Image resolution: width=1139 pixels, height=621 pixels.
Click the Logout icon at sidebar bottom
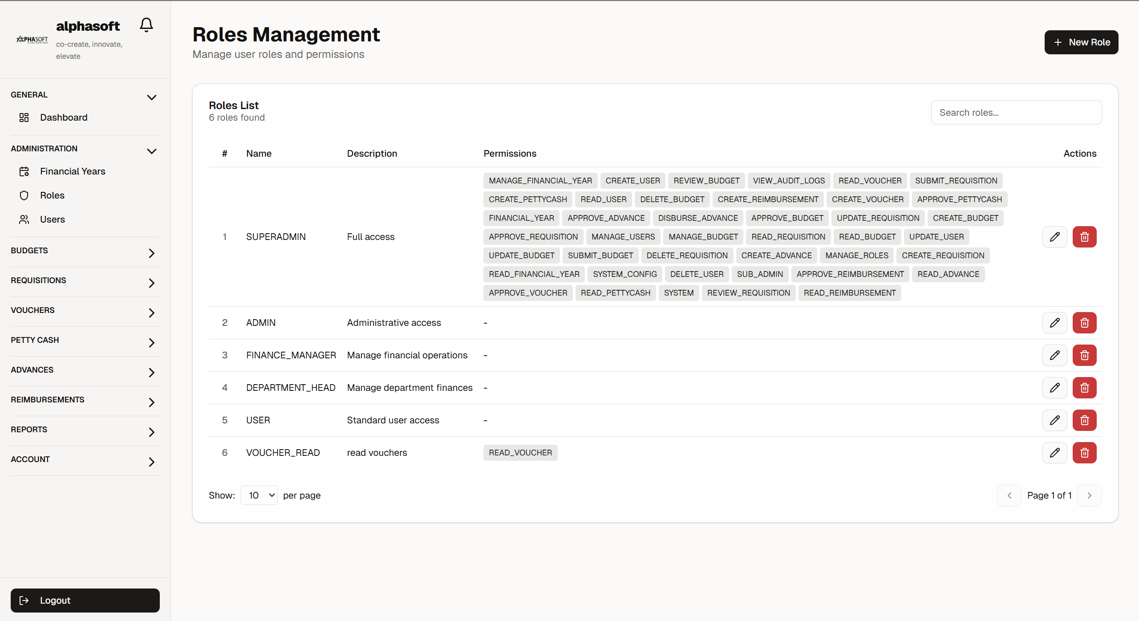[24, 600]
